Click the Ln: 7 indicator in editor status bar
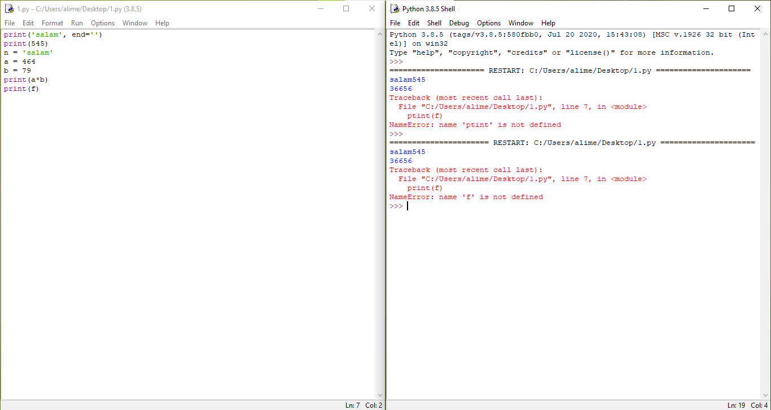The height and width of the screenshot is (410, 771). point(352,405)
